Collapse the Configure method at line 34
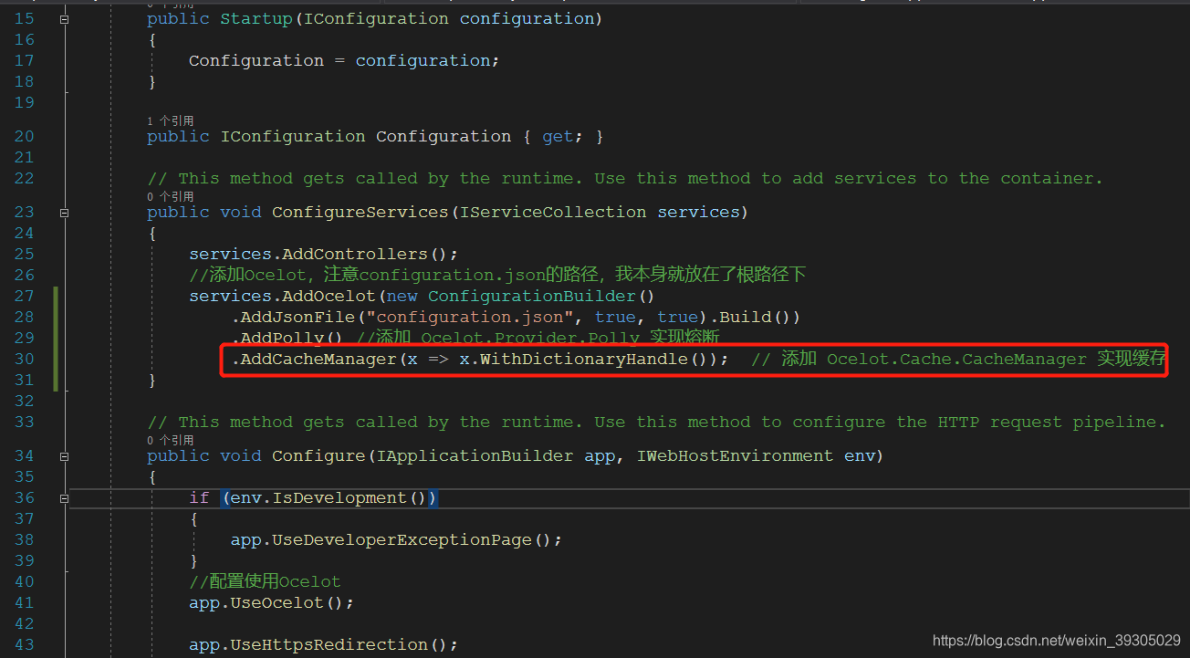This screenshot has width=1190, height=658. (x=64, y=455)
